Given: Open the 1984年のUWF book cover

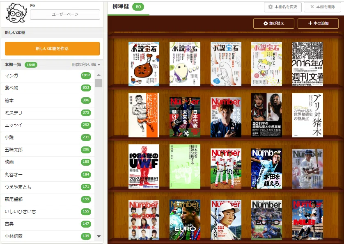Looking at the screenshot, I should (144, 166).
